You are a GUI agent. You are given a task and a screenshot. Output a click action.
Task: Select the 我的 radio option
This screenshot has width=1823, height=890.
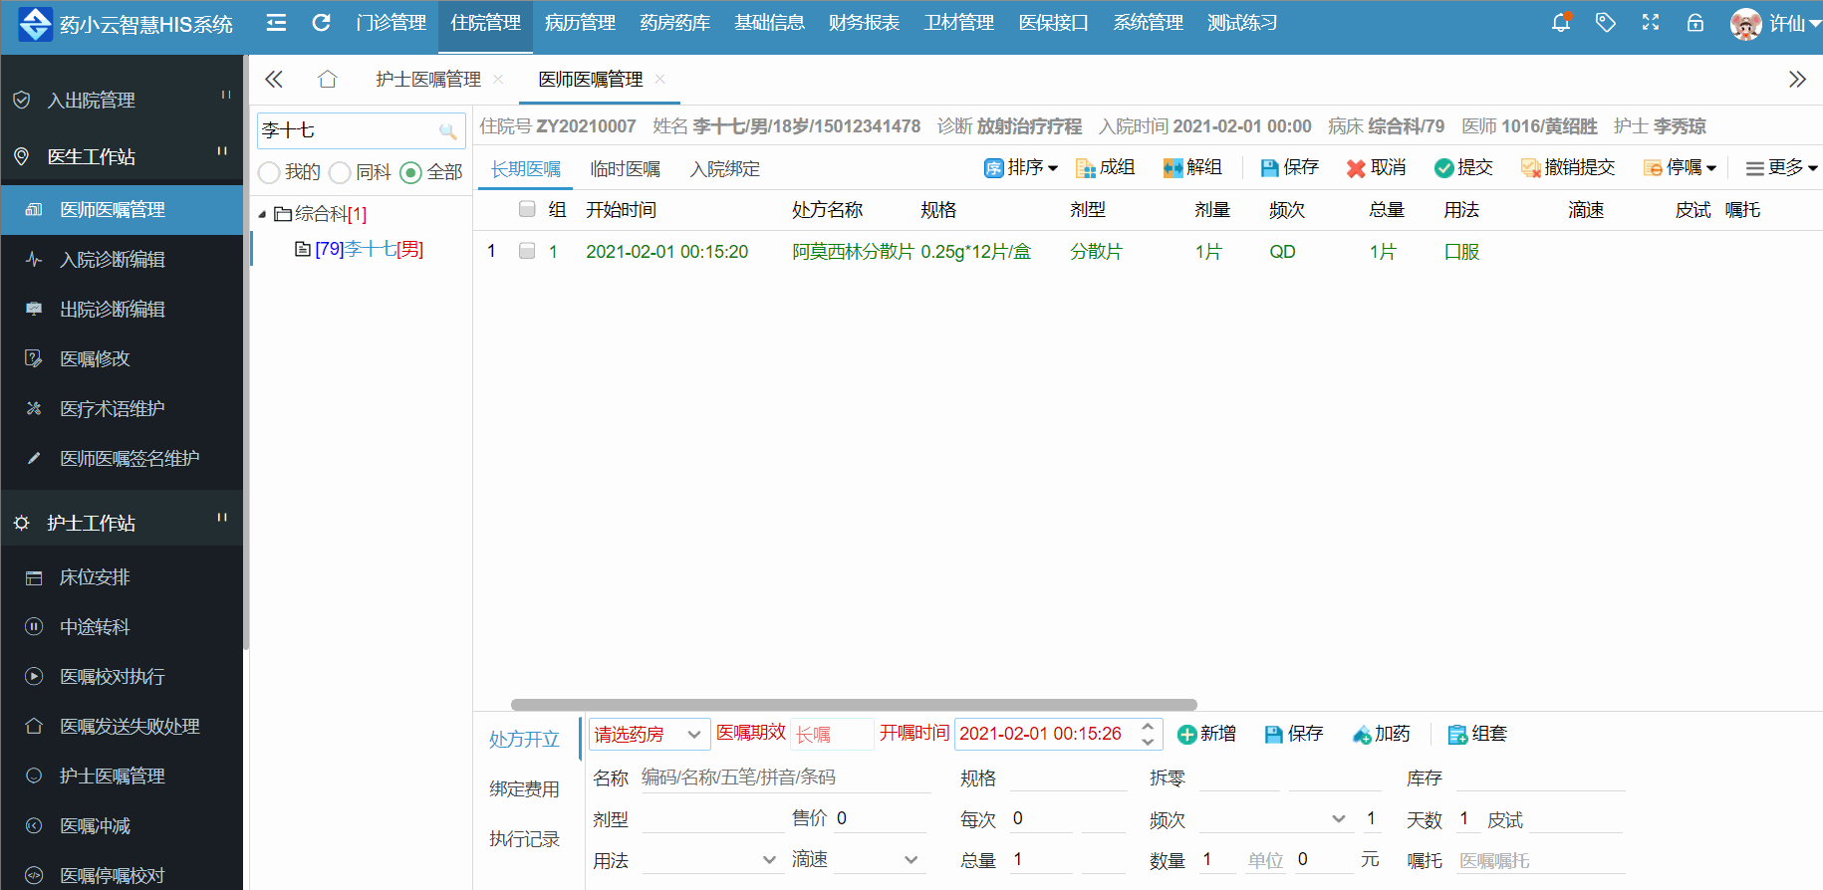pyautogui.click(x=269, y=173)
